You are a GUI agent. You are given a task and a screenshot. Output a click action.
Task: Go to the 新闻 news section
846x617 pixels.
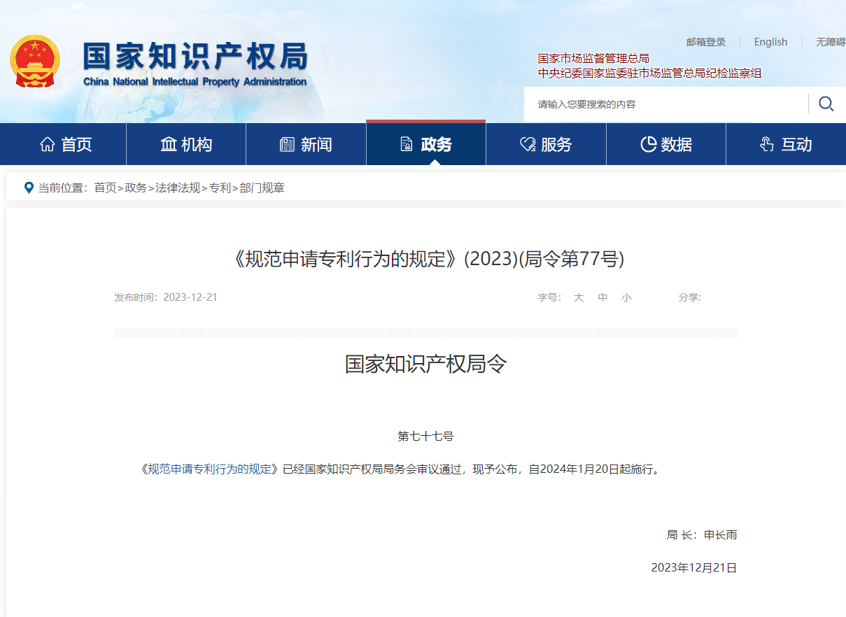tap(306, 145)
